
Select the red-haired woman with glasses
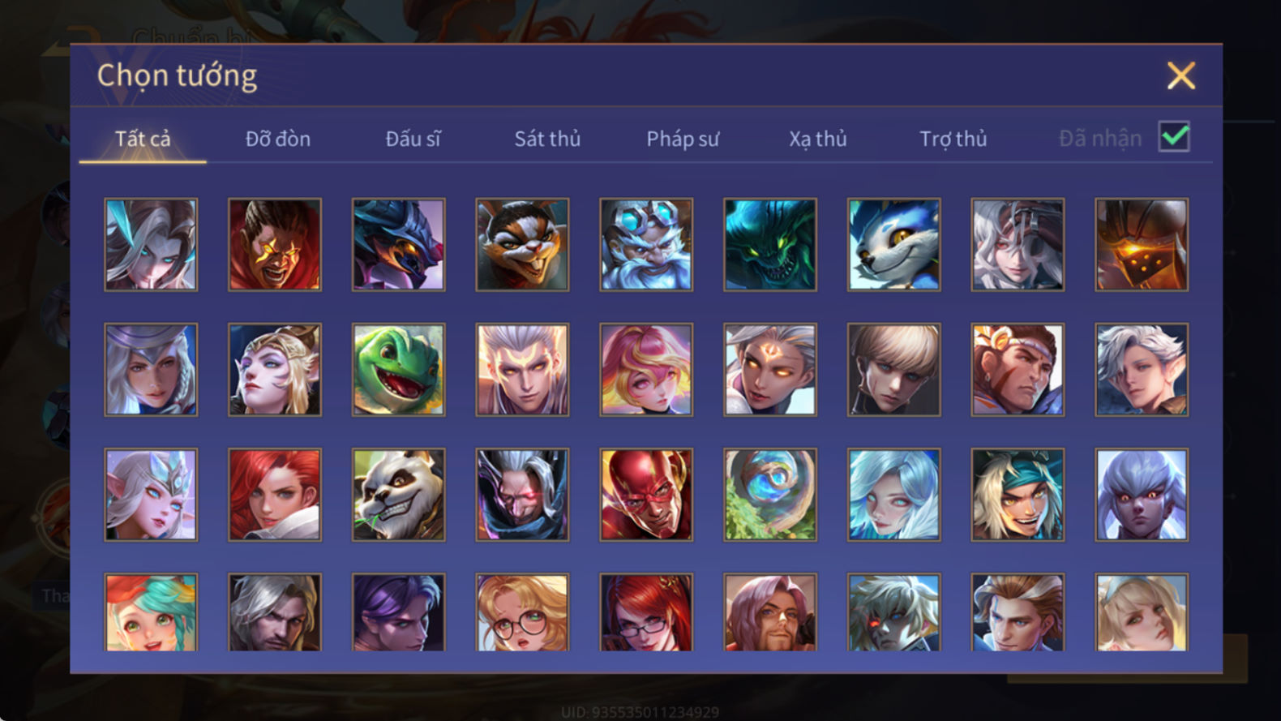tap(646, 612)
